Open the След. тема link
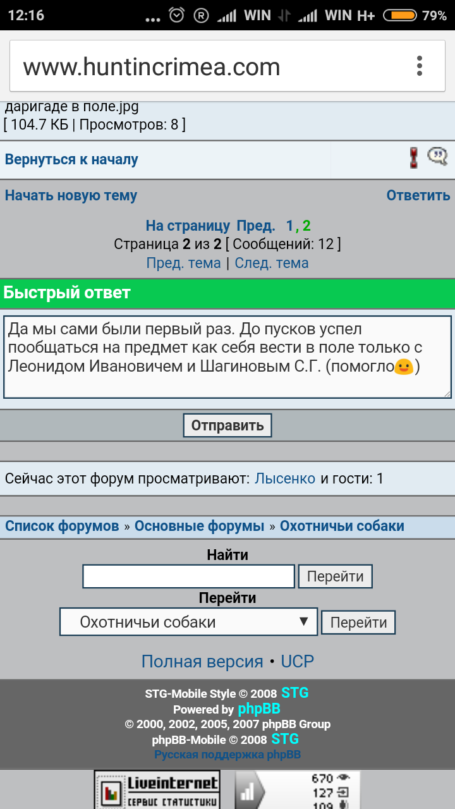The width and height of the screenshot is (455, 809). [272, 263]
